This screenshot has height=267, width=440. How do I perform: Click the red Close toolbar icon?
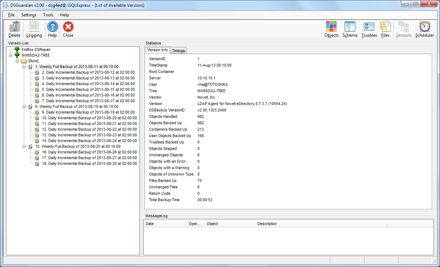68,27
